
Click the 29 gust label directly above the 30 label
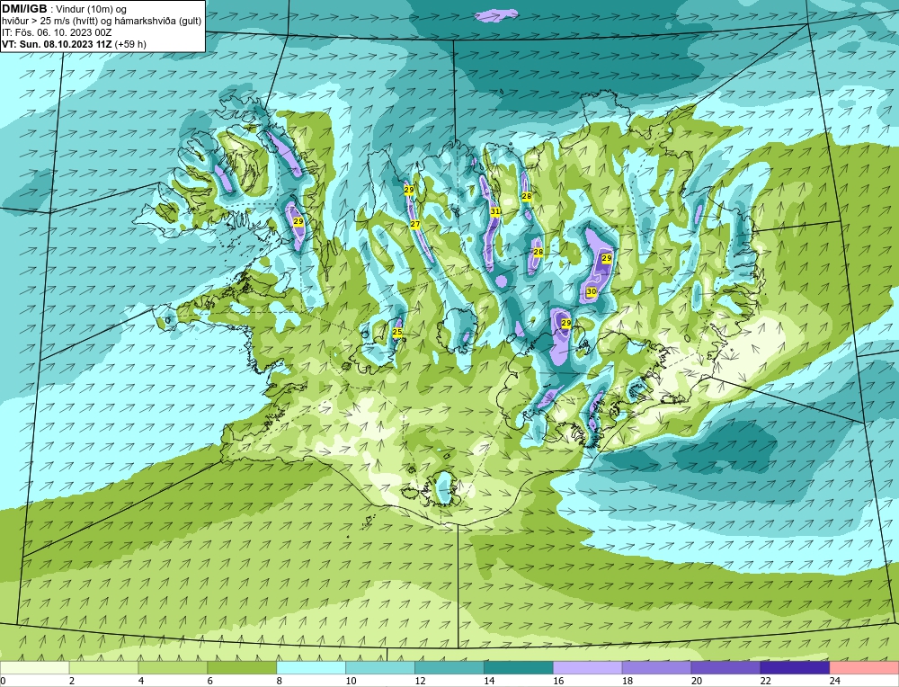pos(607,259)
